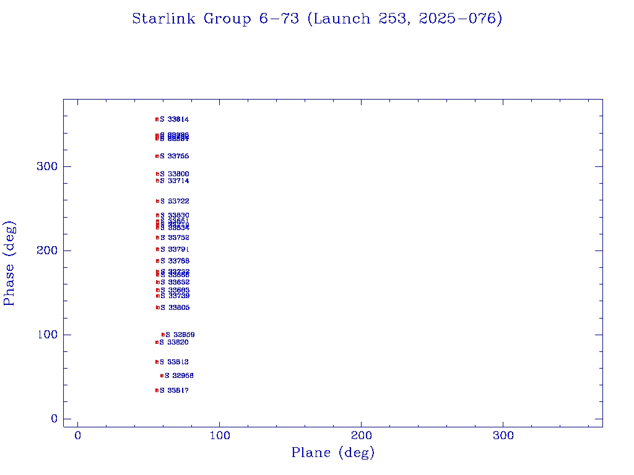The height and width of the screenshot is (475, 634).
Task: Click the "100" tick label on the Plane axis
Action: coord(220,436)
